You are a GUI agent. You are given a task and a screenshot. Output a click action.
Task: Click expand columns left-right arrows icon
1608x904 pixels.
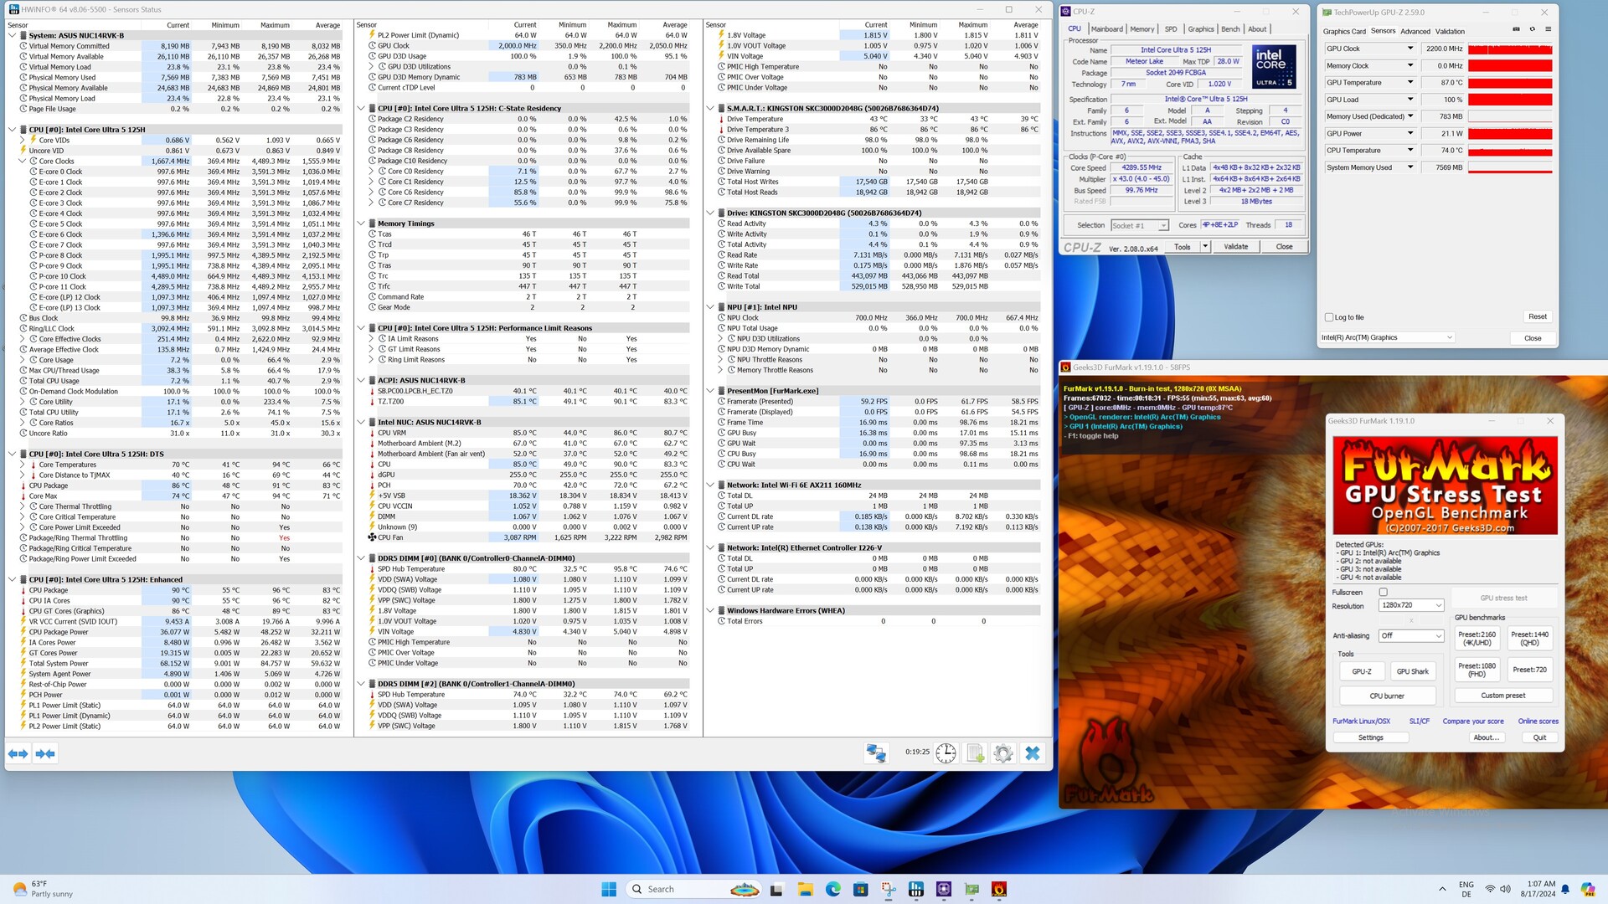coord(18,754)
